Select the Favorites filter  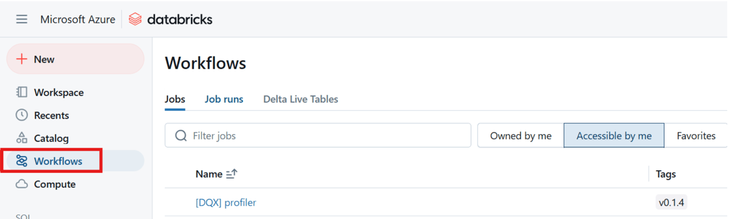click(x=696, y=136)
